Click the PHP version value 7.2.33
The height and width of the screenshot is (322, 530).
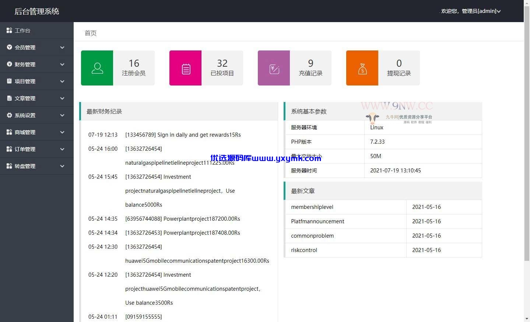pyautogui.click(x=377, y=142)
